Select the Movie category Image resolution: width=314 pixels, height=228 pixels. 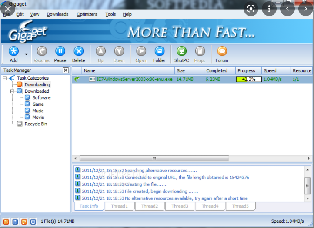pos(38,117)
